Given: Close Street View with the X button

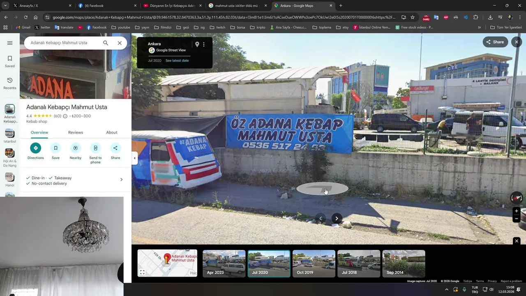Looking at the screenshot, I should [517, 42].
